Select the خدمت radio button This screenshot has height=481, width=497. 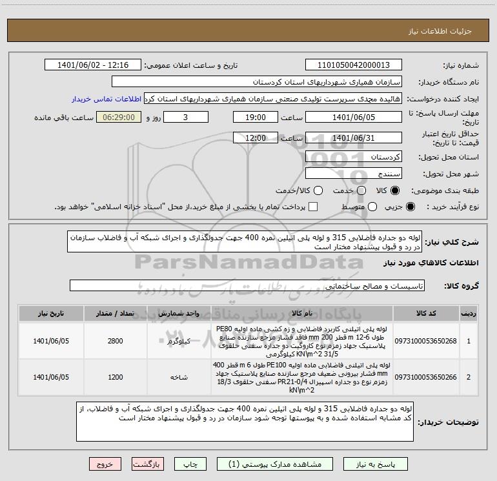361,190
